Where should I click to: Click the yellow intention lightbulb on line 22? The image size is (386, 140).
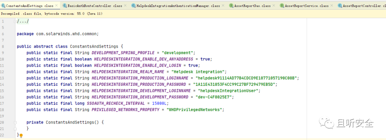[21, 135]
